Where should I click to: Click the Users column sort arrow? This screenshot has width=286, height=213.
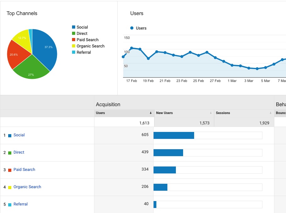coord(151,113)
